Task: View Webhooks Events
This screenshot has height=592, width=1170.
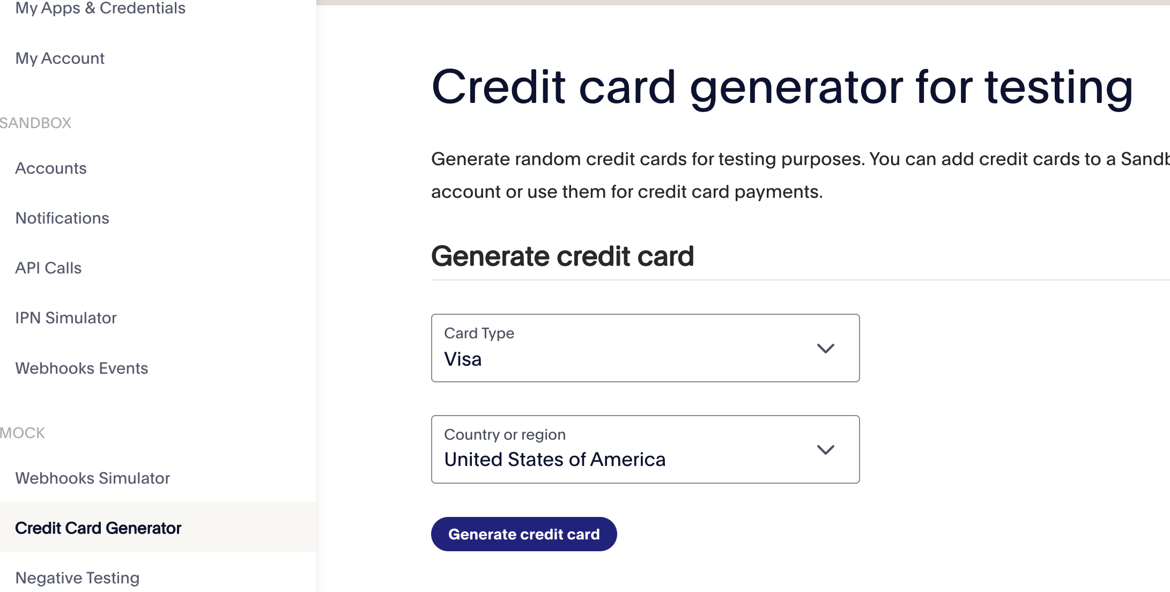Action: tap(82, 368)
